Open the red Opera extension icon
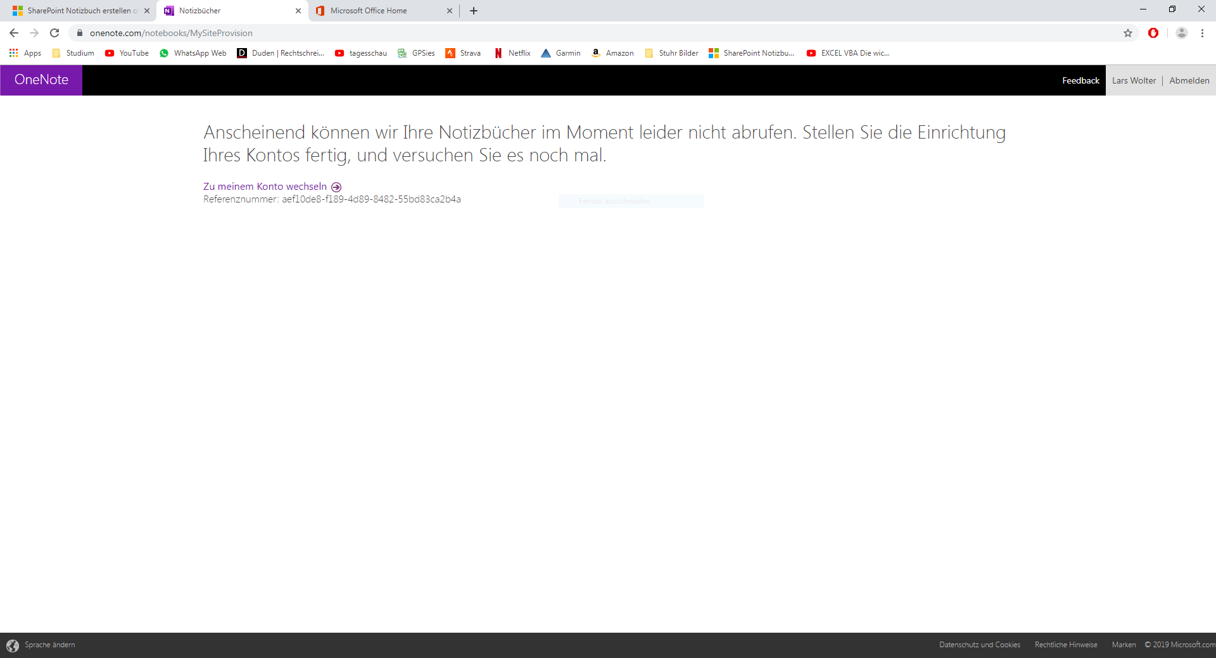Image resolution: width=1216 pixels, height=658 pixels. [1153, 33]
